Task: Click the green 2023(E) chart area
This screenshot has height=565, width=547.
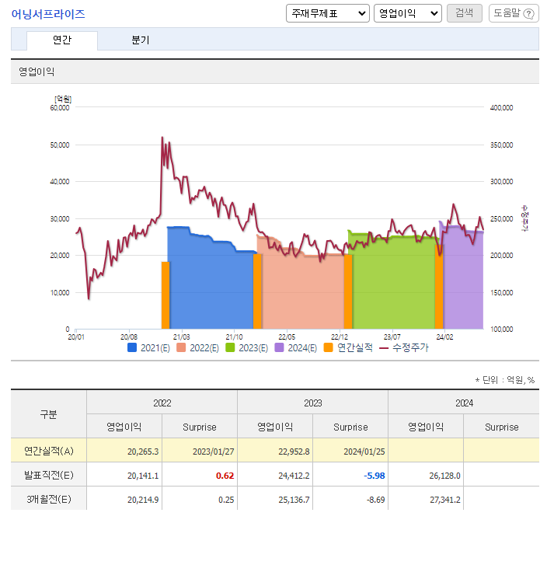Action: (x=393, y=283)
